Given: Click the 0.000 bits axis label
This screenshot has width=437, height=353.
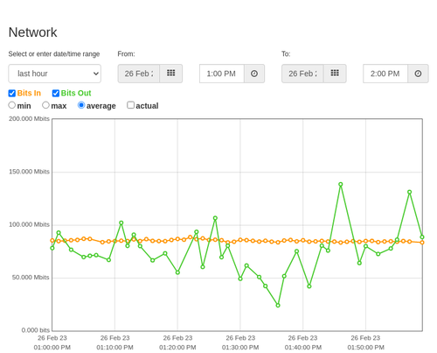Looking at the screenshot, I should coord(36,330).
